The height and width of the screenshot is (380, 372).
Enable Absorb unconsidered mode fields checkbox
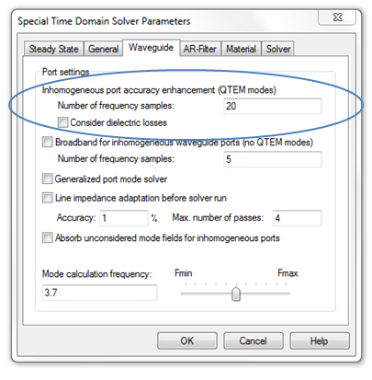tap(47, 237)
